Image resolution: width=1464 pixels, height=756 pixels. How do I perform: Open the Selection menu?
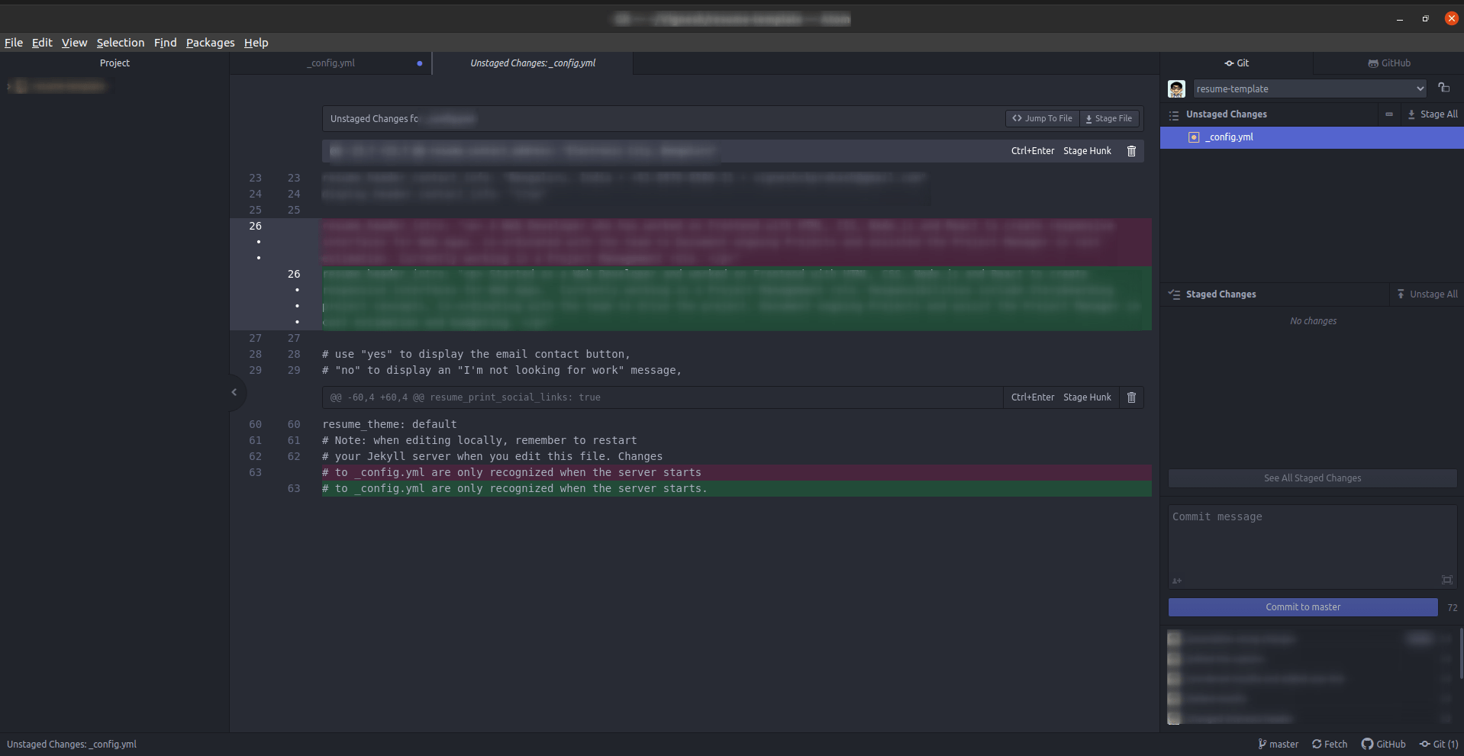coord(121,43)
